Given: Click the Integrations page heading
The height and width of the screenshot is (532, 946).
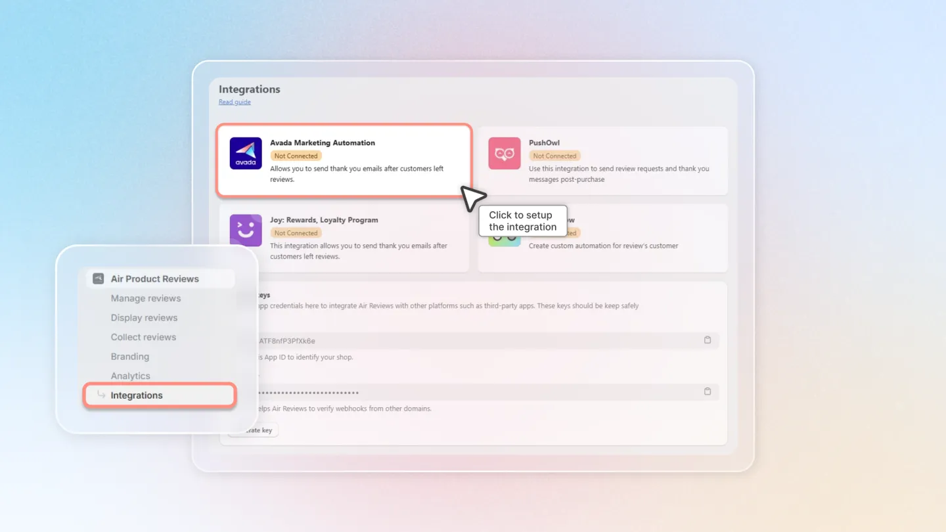Looking at the screenshot, I should [250, 89].
